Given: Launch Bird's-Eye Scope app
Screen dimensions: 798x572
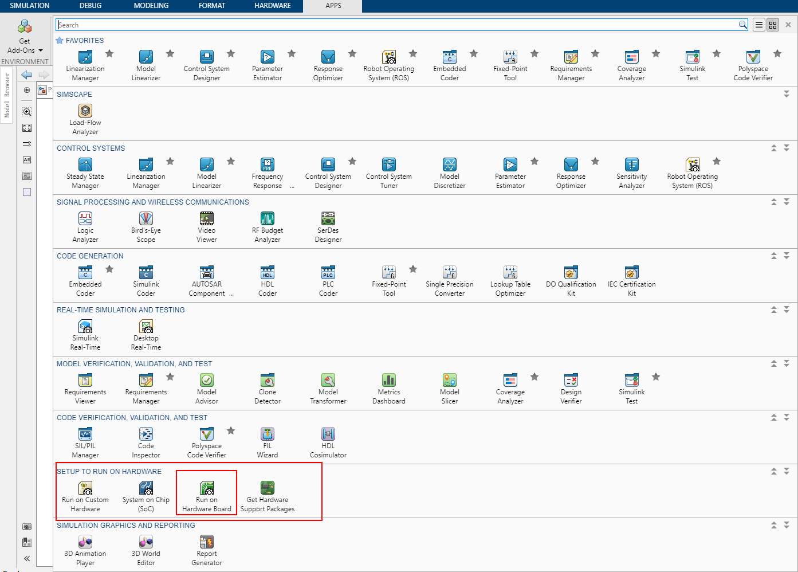Looking at the screenshot, I should (x=146, y=227).
